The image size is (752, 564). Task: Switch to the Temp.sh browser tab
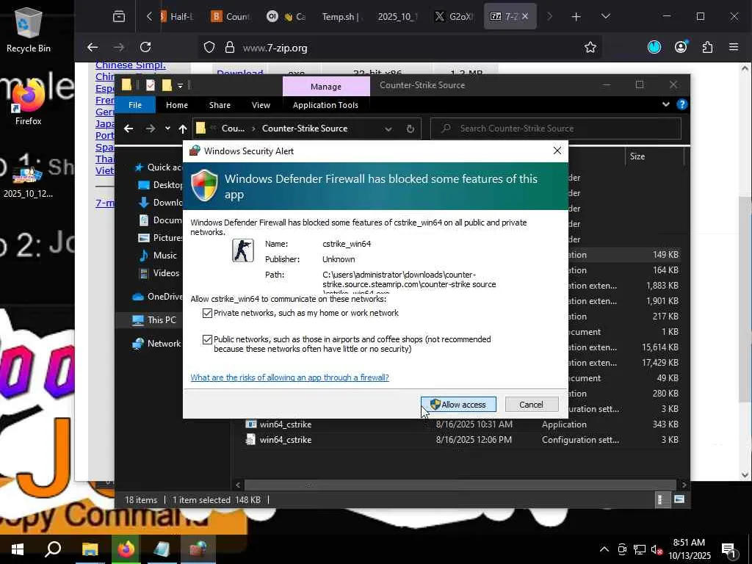pos(341,17)
